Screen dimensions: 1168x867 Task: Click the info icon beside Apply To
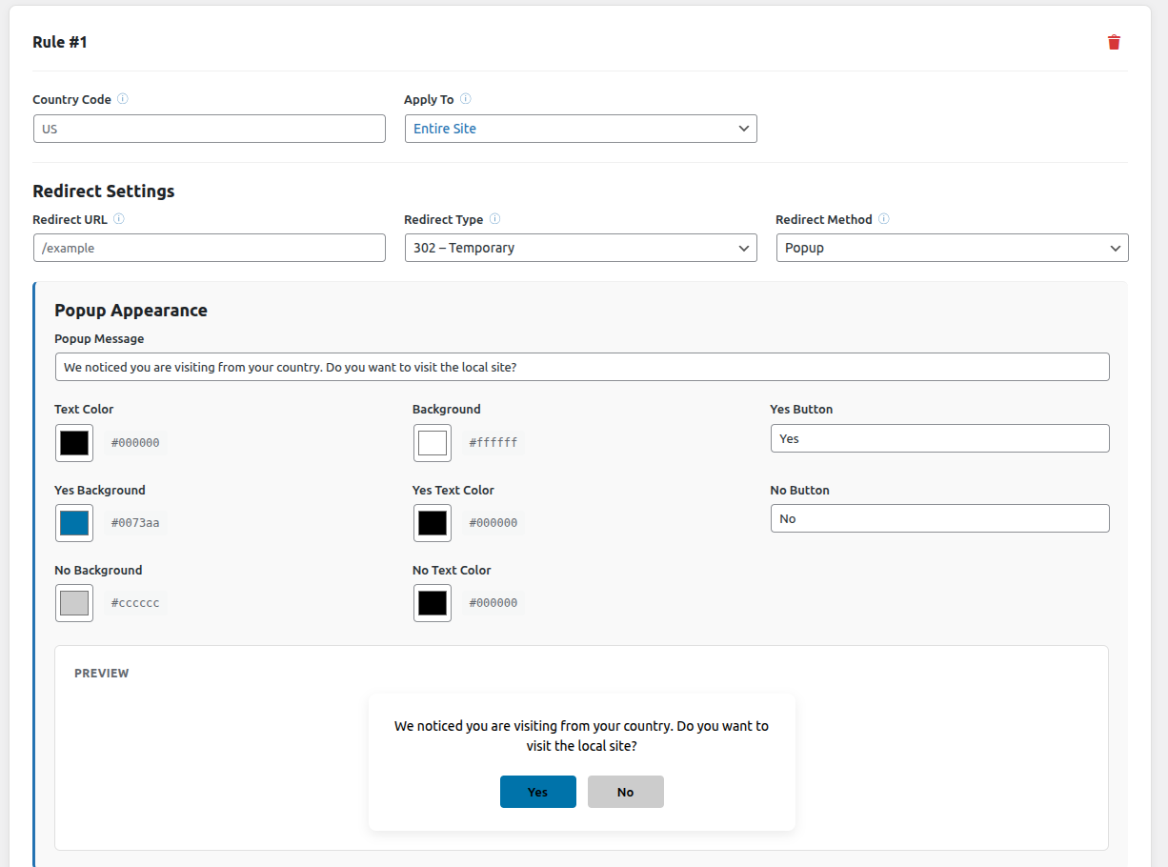coord(466,99)
